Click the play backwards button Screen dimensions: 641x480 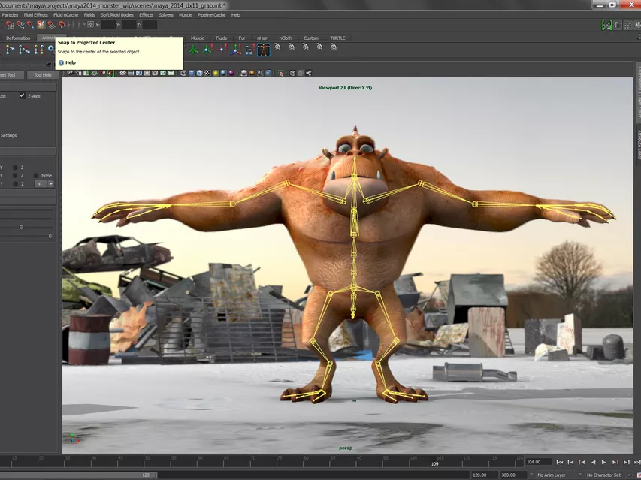593,462
